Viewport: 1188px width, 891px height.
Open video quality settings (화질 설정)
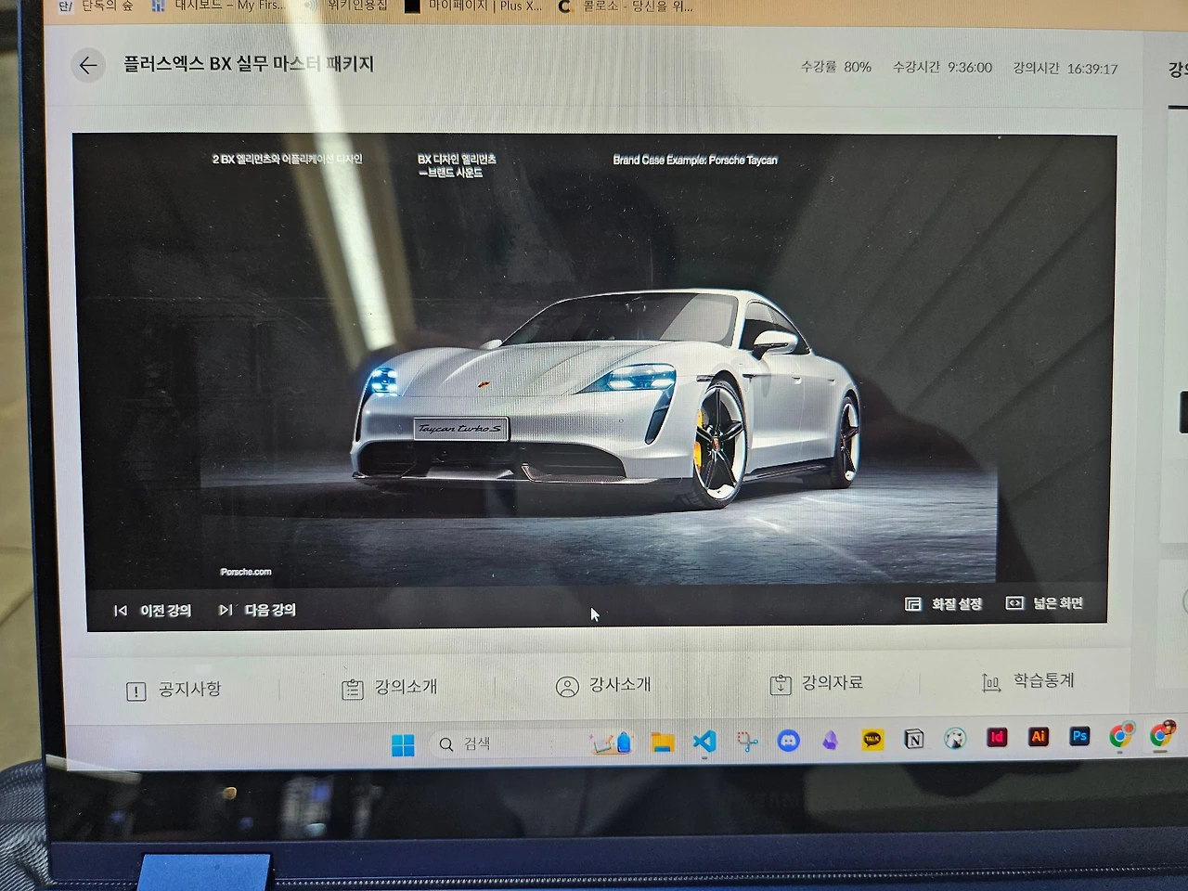click(x=943, y=604)
